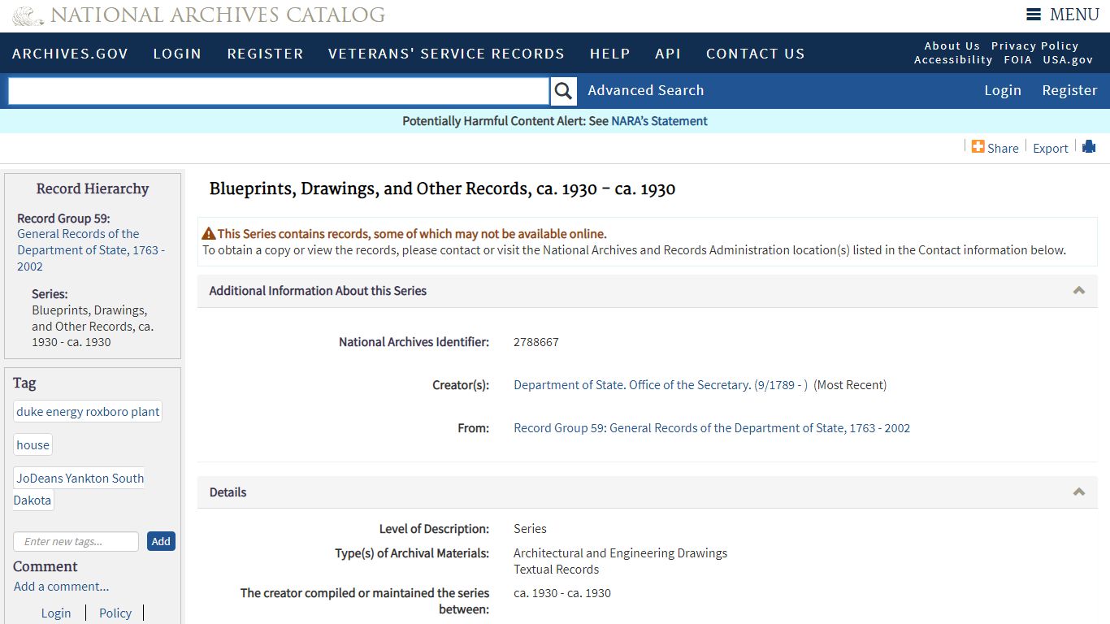Viewport: 1110px width, 624px height.
Task: Click Add a comment link
Action: (61, 587)
